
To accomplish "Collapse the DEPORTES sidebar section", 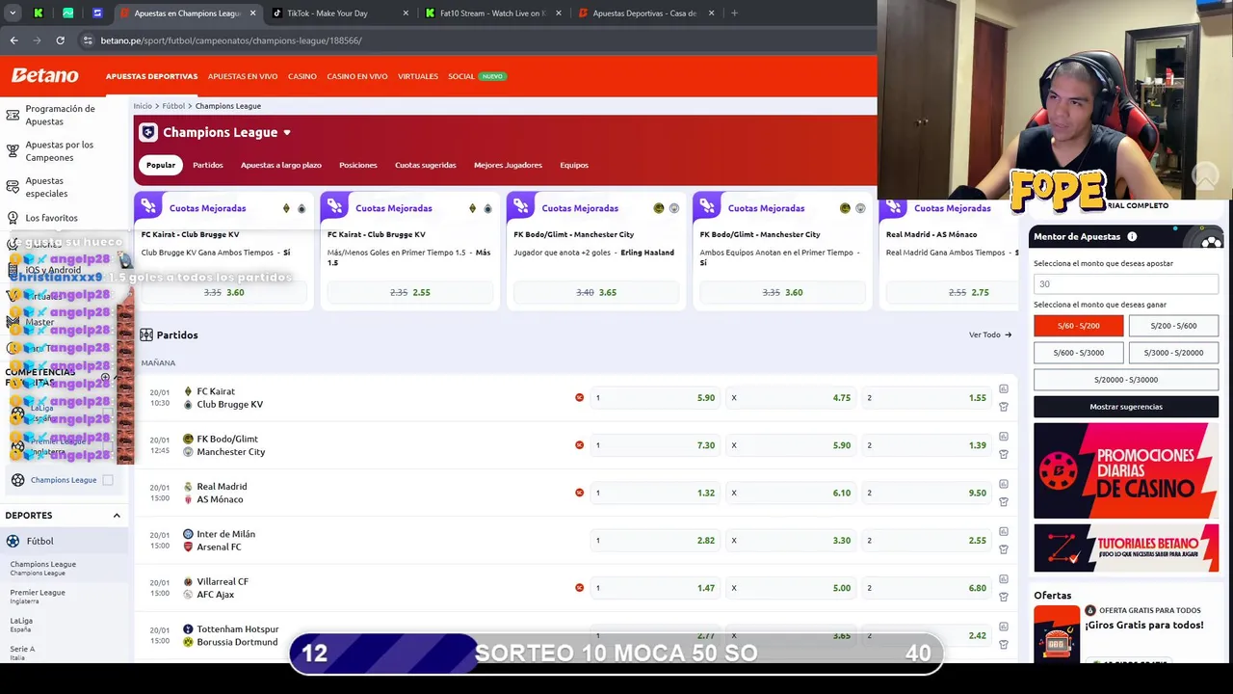I will pyautogui.click(x=117, y=516).
